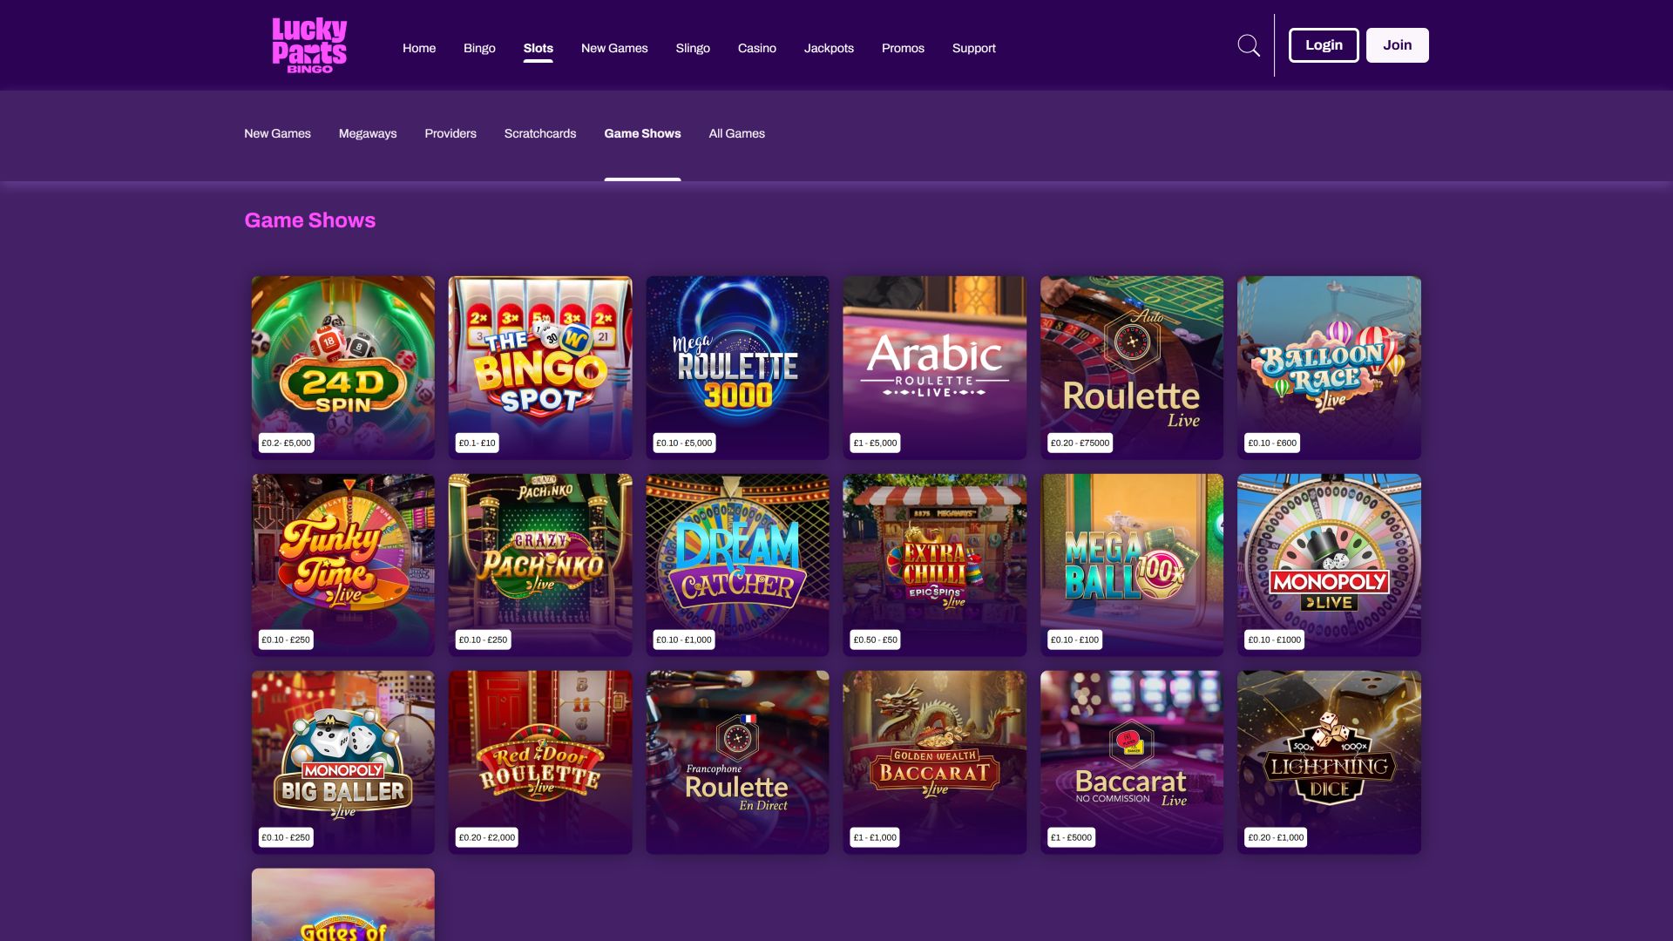This screenshot has width=1673, height=941.
Task: Select the Balloon Race Live tile
Action: [1329, 368]
